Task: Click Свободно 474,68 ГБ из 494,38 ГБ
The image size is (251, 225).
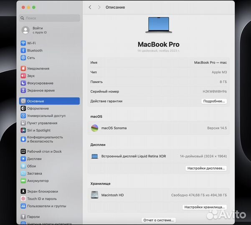Action: point(199,195)
